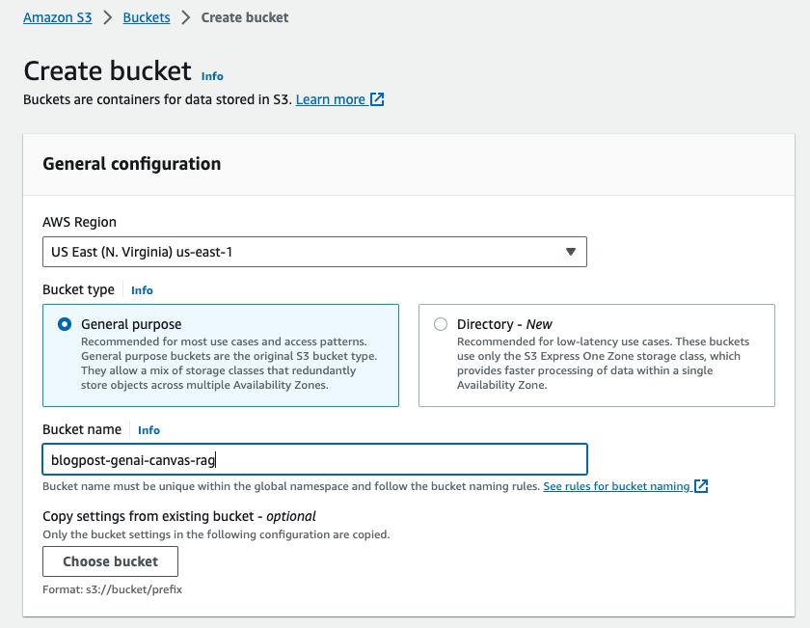This screenshot has width=810, height=628.
Task: Click the Amazon S3 breadcrumb link
Action: tap(58, 17)
